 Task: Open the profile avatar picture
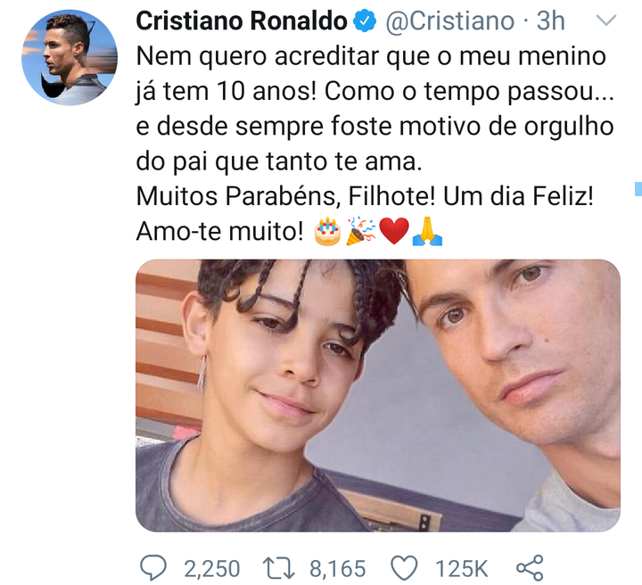(x=70, y=58)
